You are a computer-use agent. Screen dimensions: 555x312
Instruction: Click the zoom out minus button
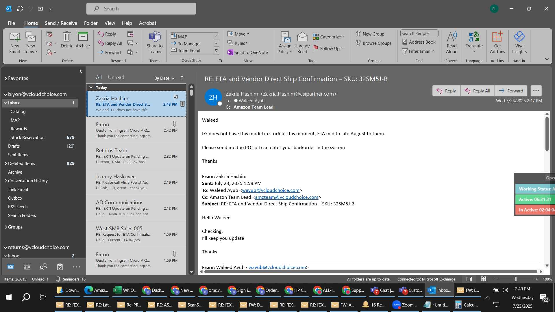494,279
